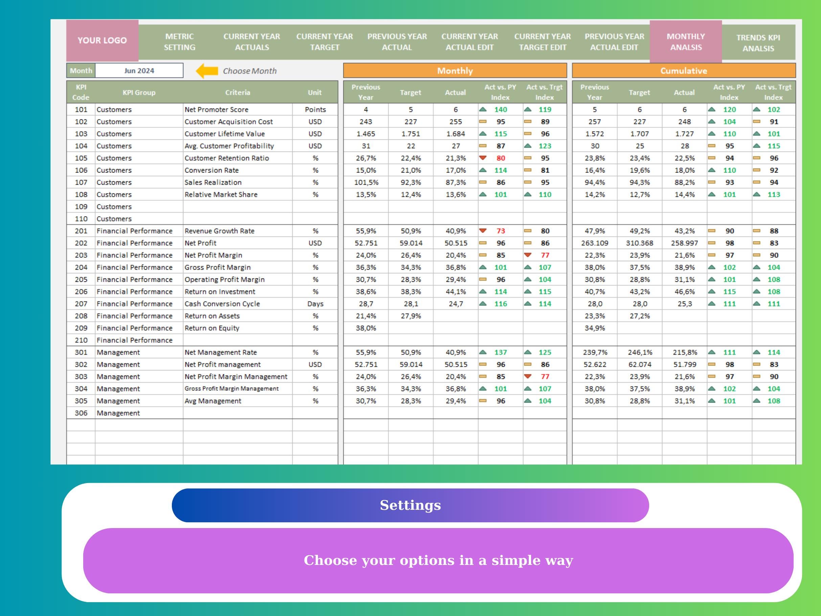Click the Days unit cell
821x616 pixels.
pyautogui.click(x=315, y=303)
